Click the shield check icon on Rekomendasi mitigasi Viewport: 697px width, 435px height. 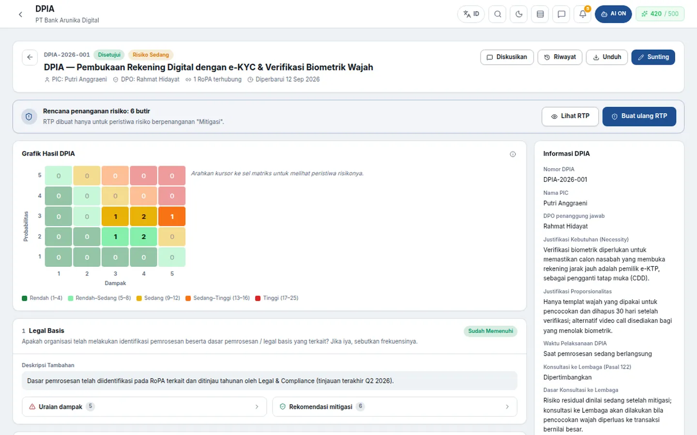283,407
